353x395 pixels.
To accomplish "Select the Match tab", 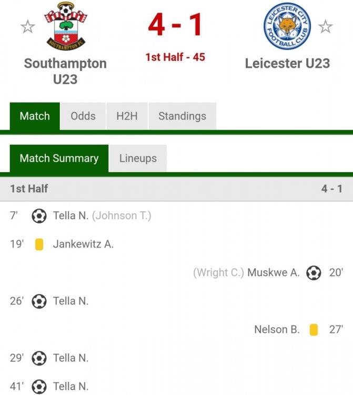I will (35, 116).
